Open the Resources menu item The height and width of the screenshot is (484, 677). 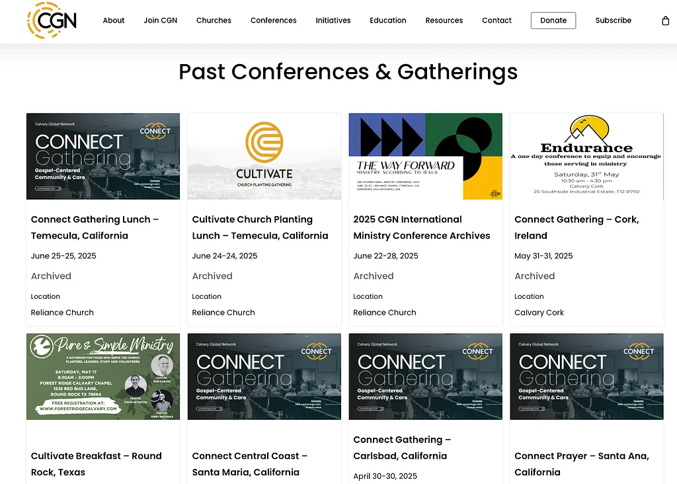(x=444, y=20)
